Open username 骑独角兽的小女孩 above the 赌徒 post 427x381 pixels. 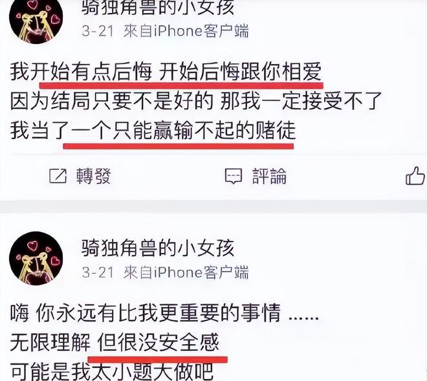click(158, 8)
